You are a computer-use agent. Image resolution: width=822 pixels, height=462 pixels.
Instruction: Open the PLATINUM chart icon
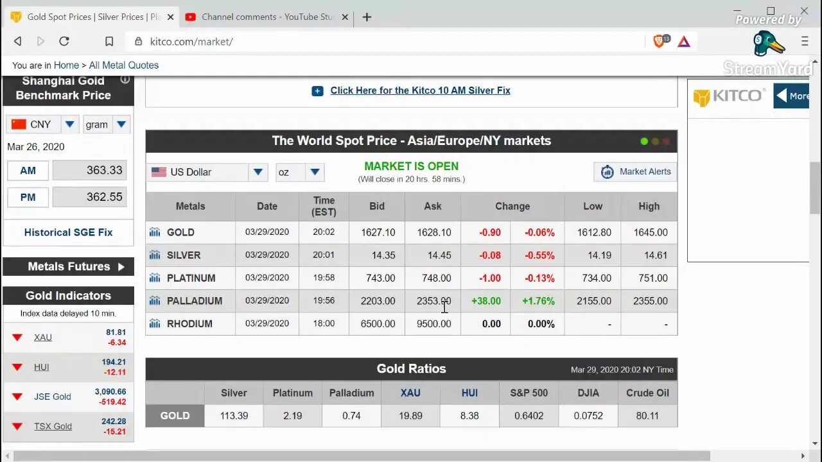click(x=154, y=278)
